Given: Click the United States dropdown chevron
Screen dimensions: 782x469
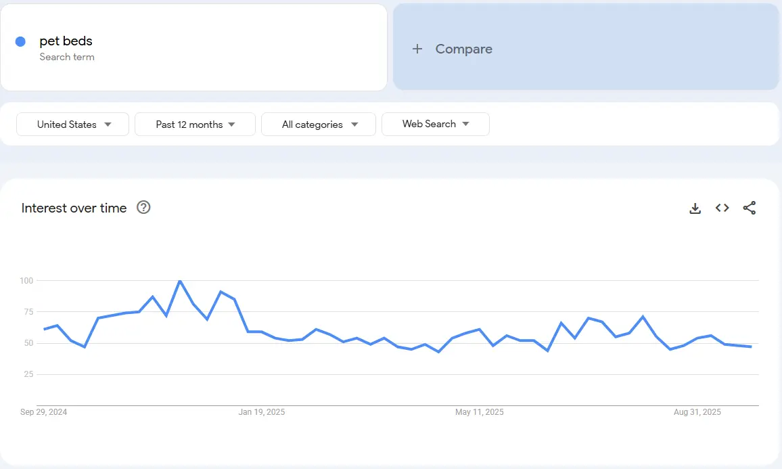Looking at the screenshot, I should [108, 125].
